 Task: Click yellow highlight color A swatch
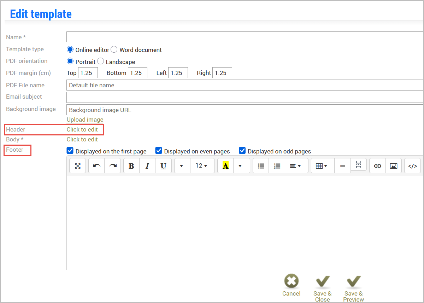pos(225,166)
